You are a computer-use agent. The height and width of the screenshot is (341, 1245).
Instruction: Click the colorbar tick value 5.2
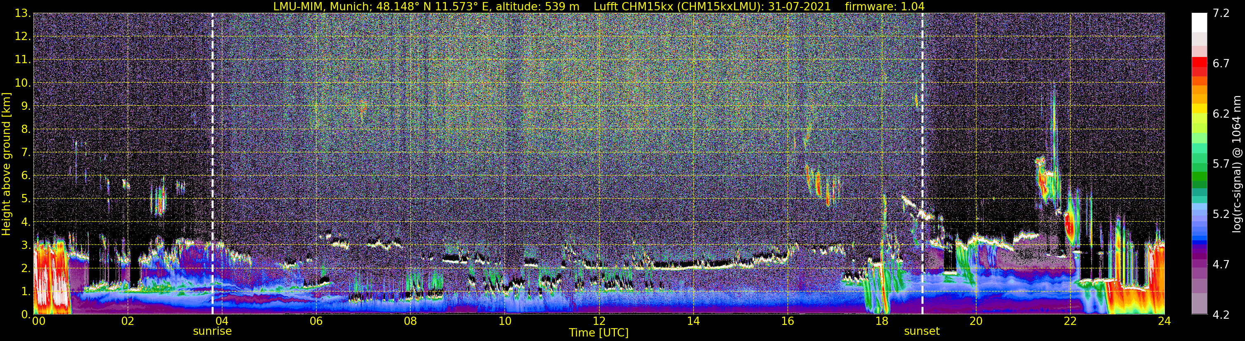point(1221,214)
